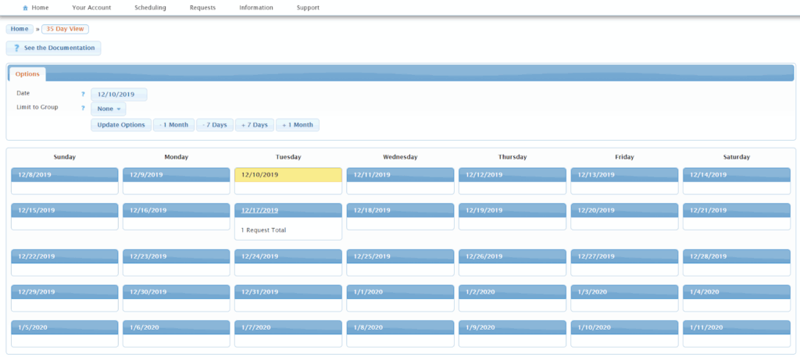The height and width of the screenshot is (357, 800).
Task: Open the 12/17/2019 date link
Action: (x=259, y=210)
